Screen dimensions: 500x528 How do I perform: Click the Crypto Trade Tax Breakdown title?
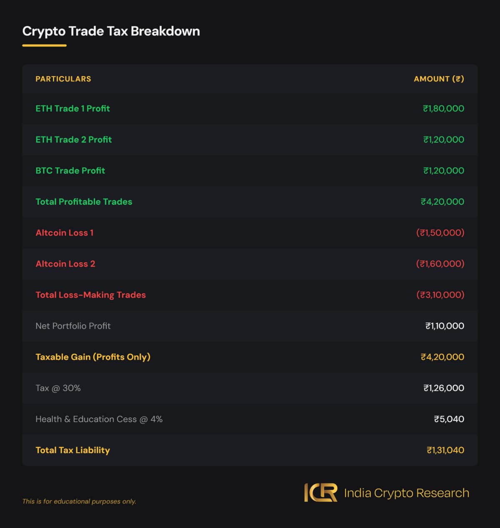pos(111,31)
